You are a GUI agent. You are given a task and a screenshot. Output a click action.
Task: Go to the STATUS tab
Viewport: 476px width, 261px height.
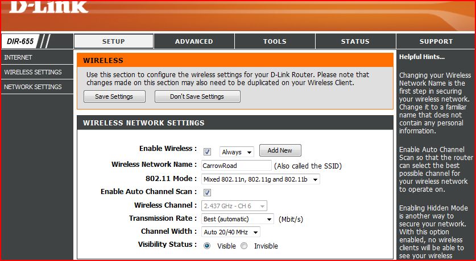tap(355, 41)
